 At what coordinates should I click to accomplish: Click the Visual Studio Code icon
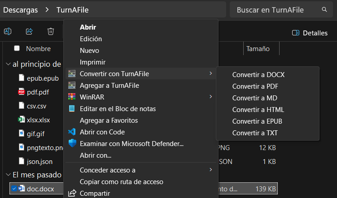(x=72, y=132)
